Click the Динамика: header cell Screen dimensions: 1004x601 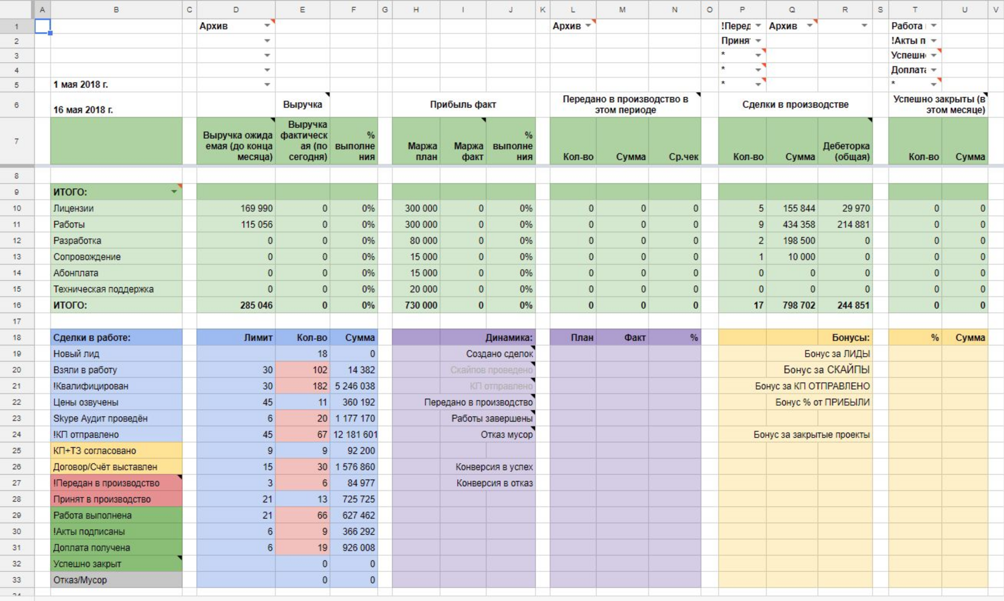click(463, 337)
